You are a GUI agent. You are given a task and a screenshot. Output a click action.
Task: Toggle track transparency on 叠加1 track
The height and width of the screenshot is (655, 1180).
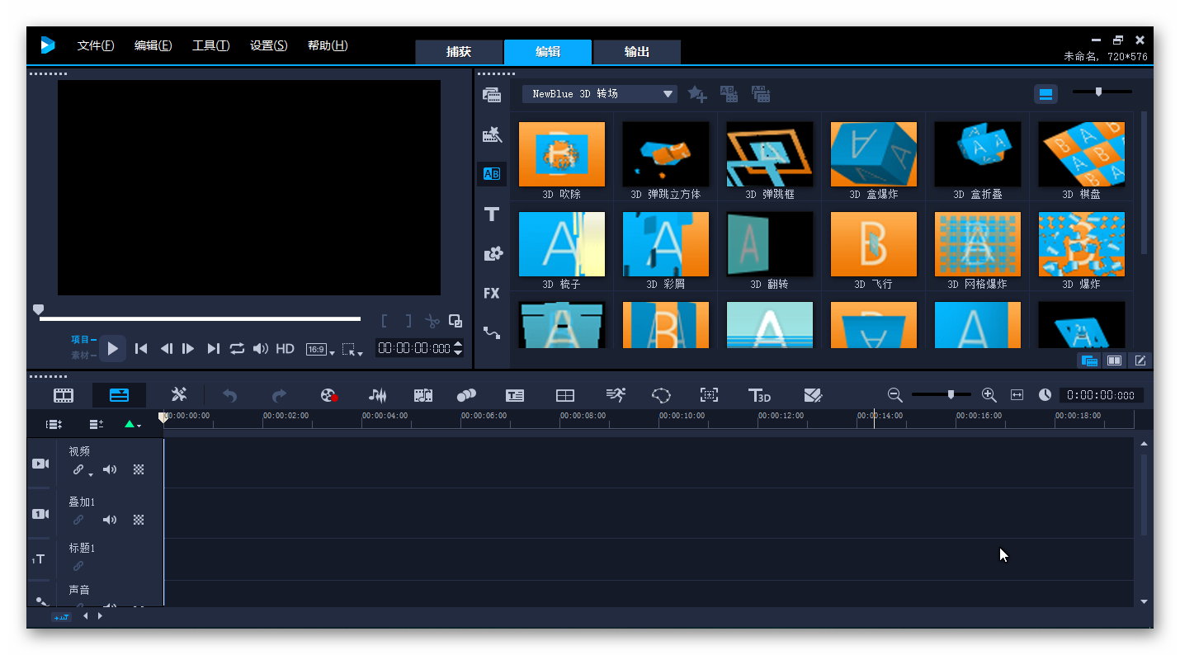click(139, 520)
